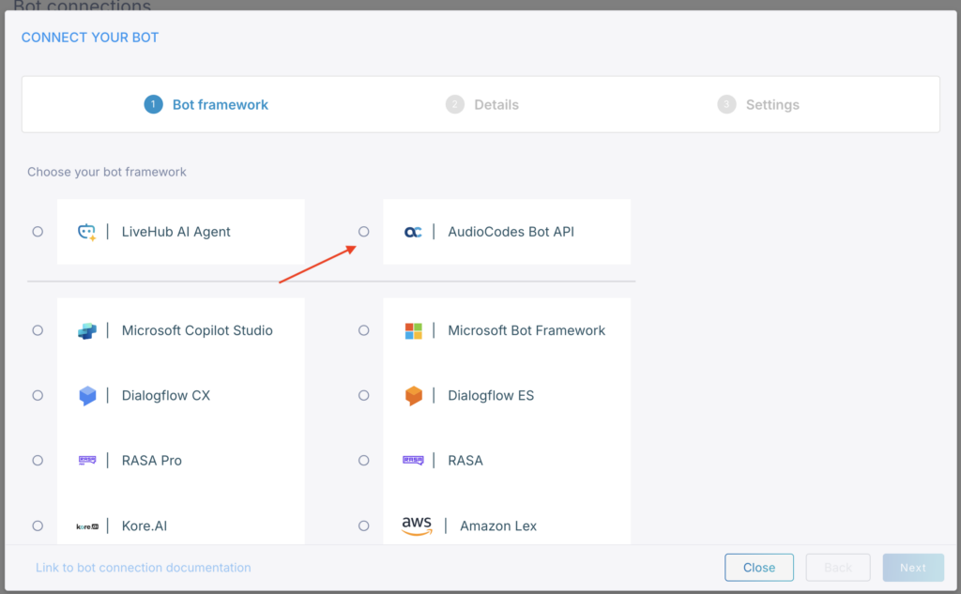Image resolution: width=961 pixels, height=594 pixels.
Task: Click the LiveHub AI Agent robot icon
Action: (x=86, y=232)
